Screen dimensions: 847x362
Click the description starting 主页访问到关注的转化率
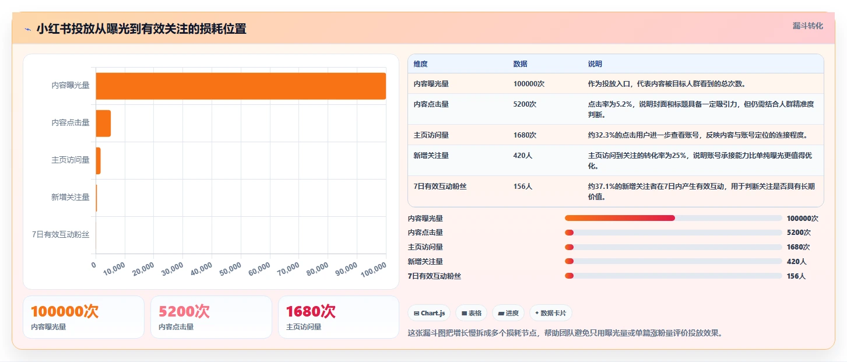tap(701, 161)
